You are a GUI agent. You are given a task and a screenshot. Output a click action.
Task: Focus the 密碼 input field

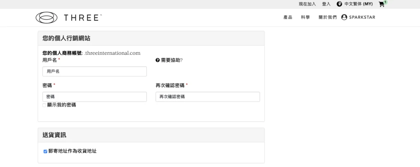point(95,97)
